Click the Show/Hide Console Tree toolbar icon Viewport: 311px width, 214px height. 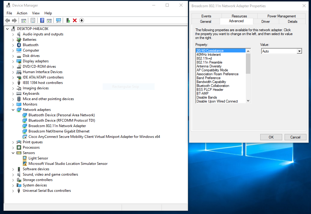[23, 20]
